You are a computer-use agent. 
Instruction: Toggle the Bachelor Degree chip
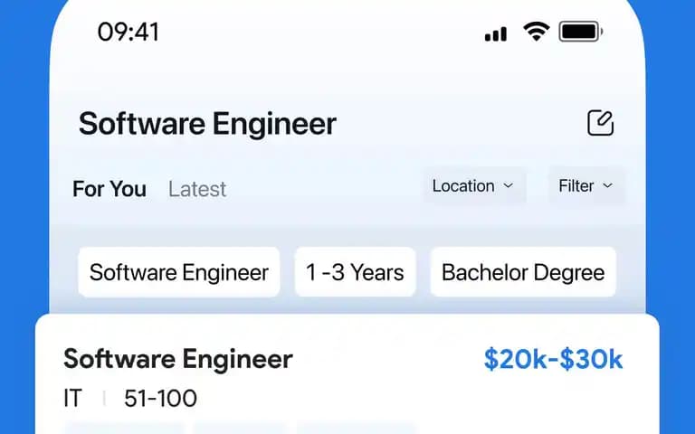pyautogui.click(x=523, y=272)
